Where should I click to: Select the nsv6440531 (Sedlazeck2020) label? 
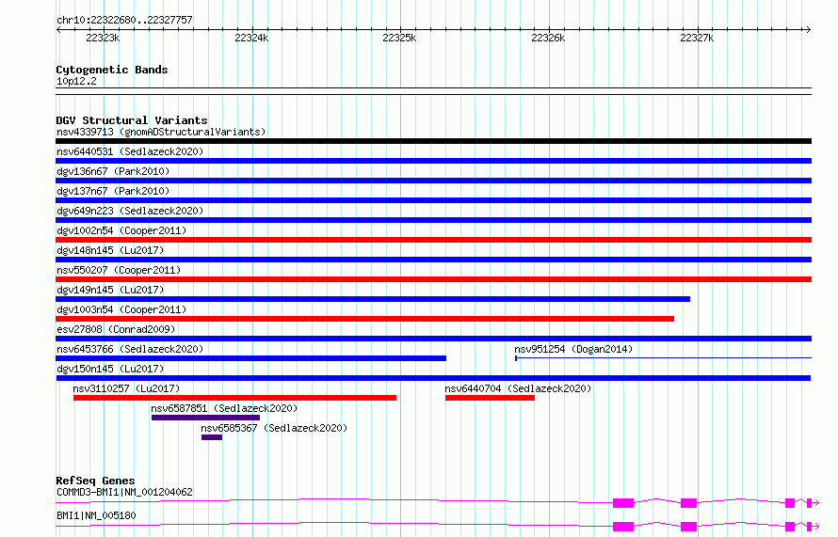(x=130, y=151)
